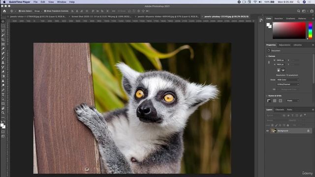The width and height of the screenshot is (315, 177).
Task: Select the Brush tool
Action: (3, 58)
